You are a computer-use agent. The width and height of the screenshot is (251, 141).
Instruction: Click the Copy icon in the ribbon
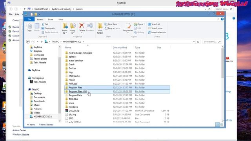29,27
